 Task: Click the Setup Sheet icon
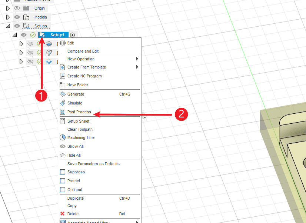click(62, 121)
